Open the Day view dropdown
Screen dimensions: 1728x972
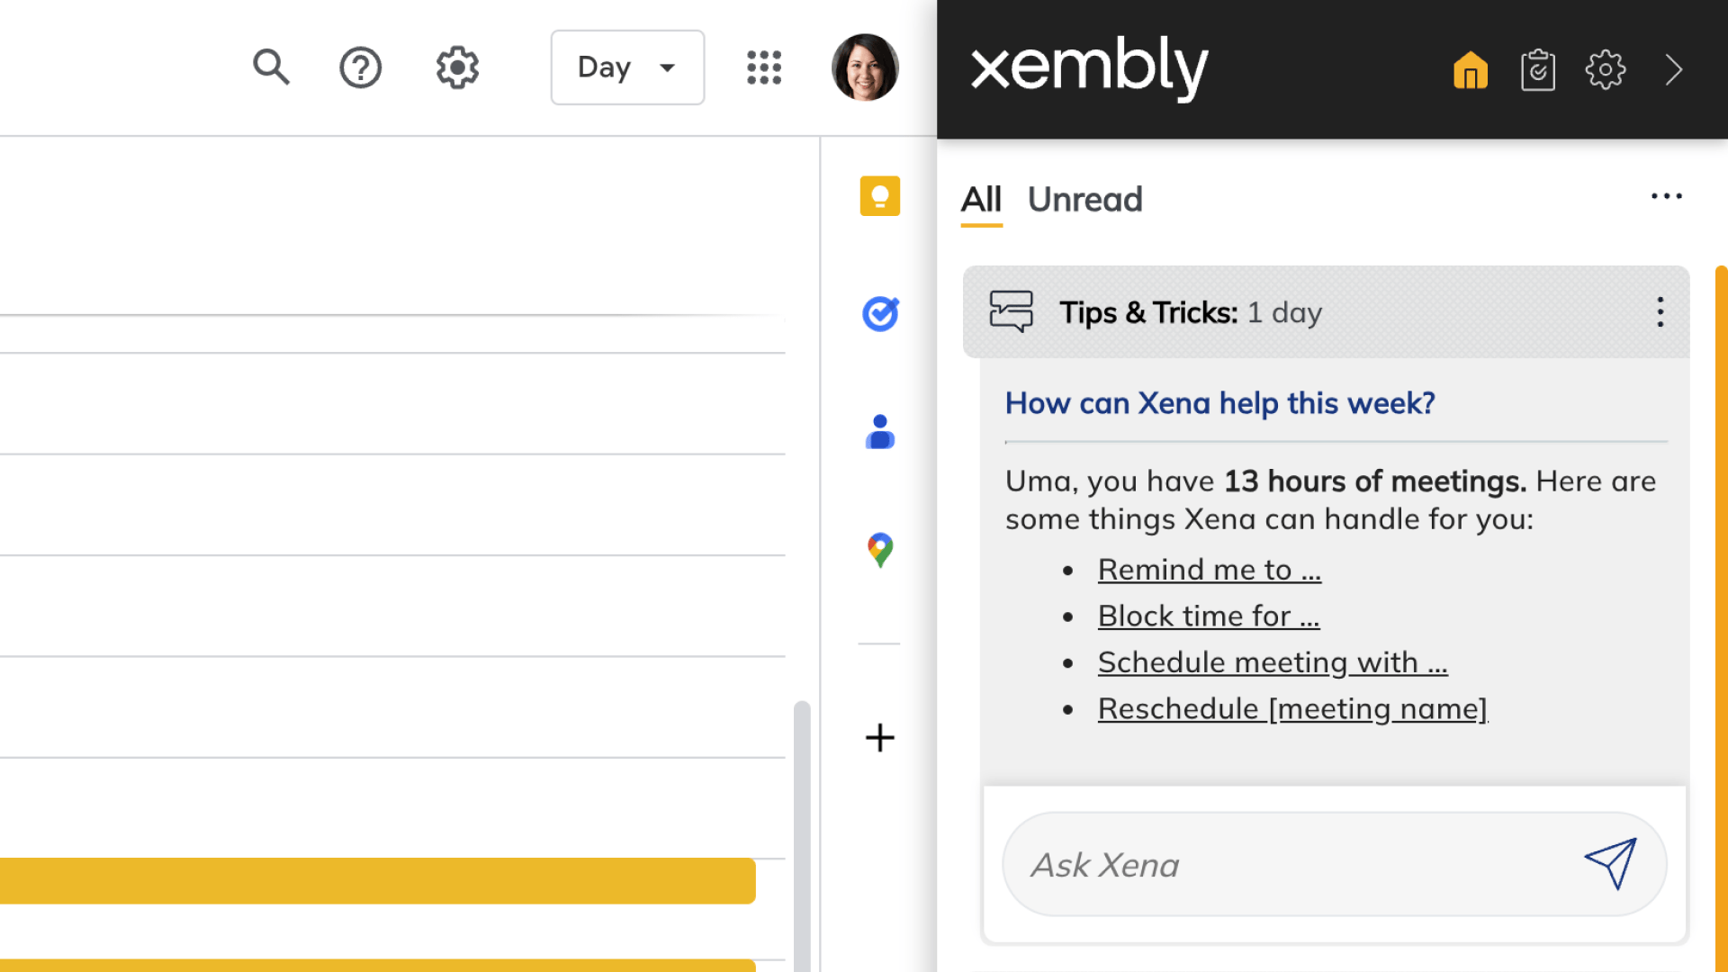627,67
